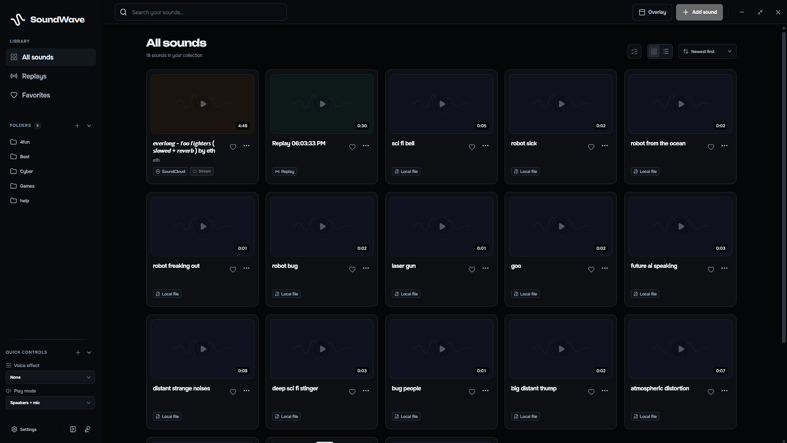Open Settings
This screenshot has width=787, height=443.
[24, 429]
